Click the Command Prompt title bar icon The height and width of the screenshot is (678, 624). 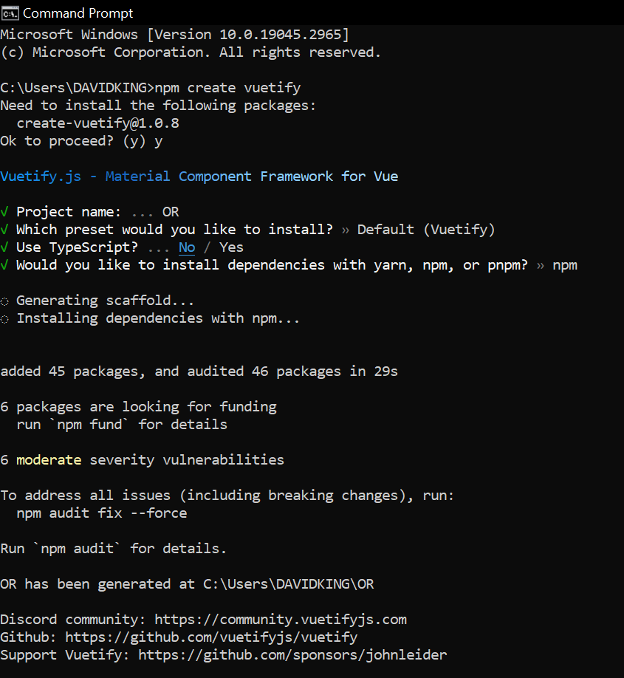(10, 13)
